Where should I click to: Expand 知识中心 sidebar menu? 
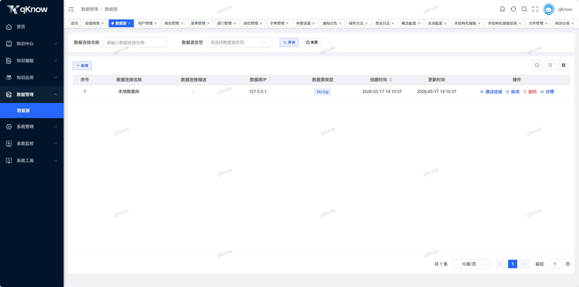click(32, 44)
